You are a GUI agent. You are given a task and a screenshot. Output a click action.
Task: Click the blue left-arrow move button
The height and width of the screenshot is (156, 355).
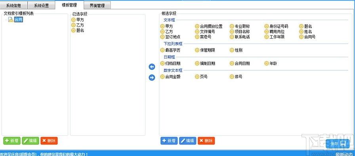pyautogui.click(x=152, y=67)
